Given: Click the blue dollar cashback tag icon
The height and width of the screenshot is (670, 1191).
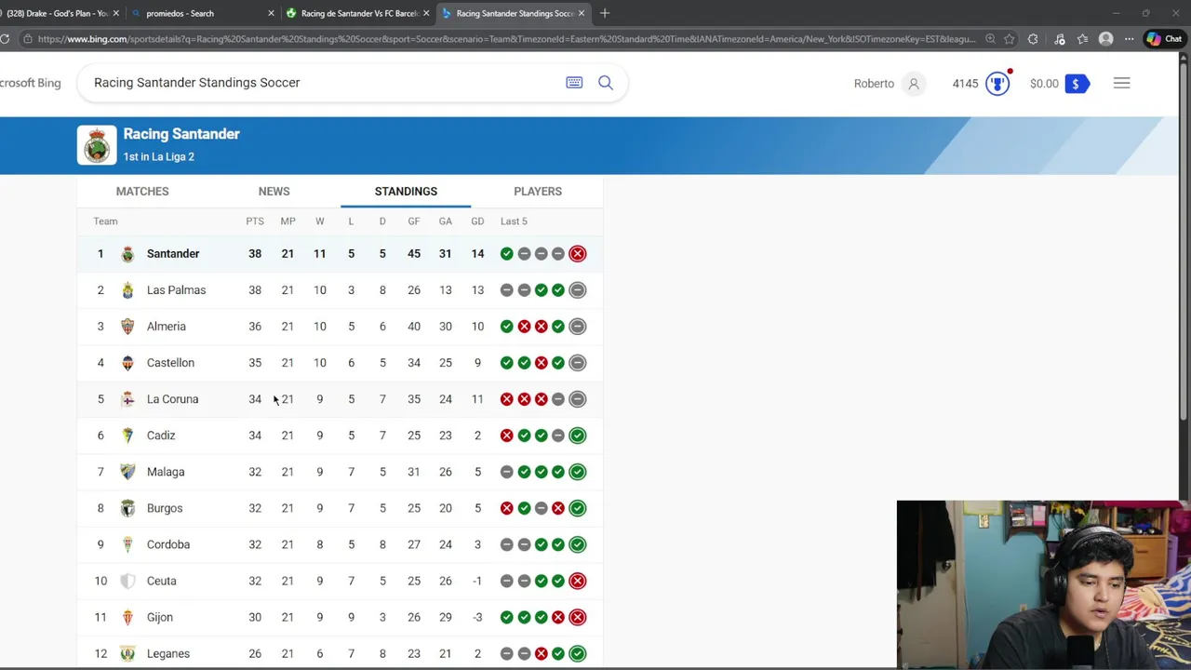Looking at the screenshot, I should click(x=1077, y=84).
